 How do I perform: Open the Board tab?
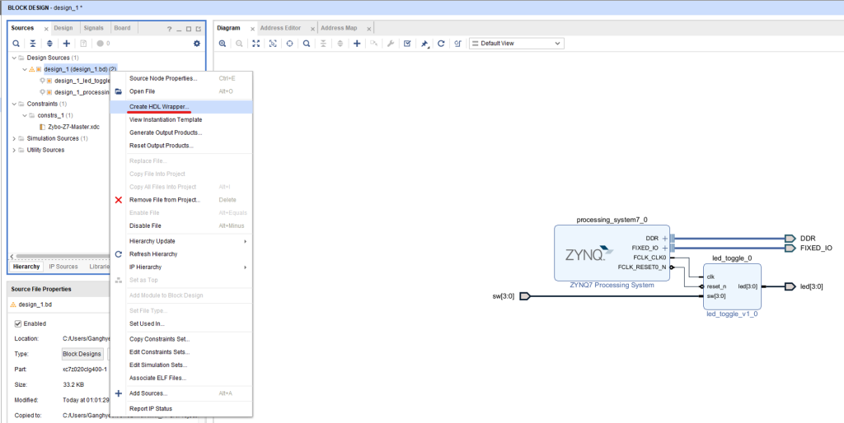point(122,28)
